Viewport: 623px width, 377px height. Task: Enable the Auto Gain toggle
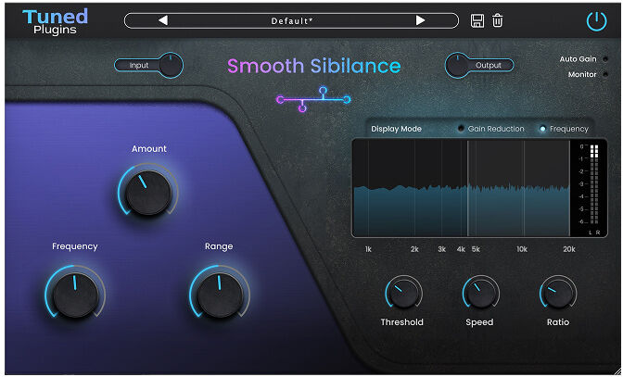click(605, 59)
